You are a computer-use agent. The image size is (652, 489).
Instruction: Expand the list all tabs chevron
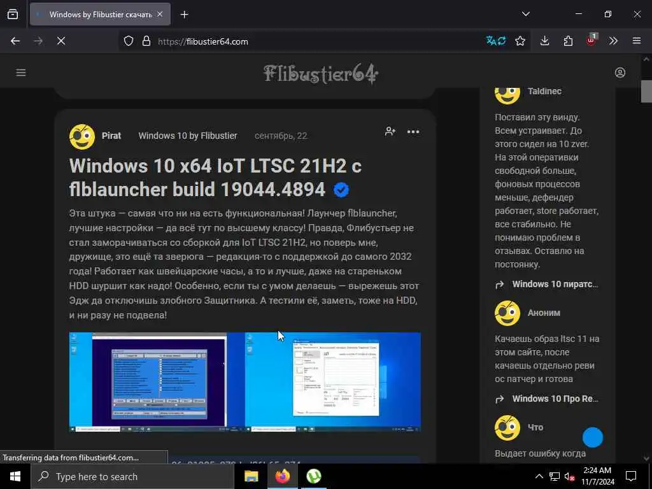525,14
